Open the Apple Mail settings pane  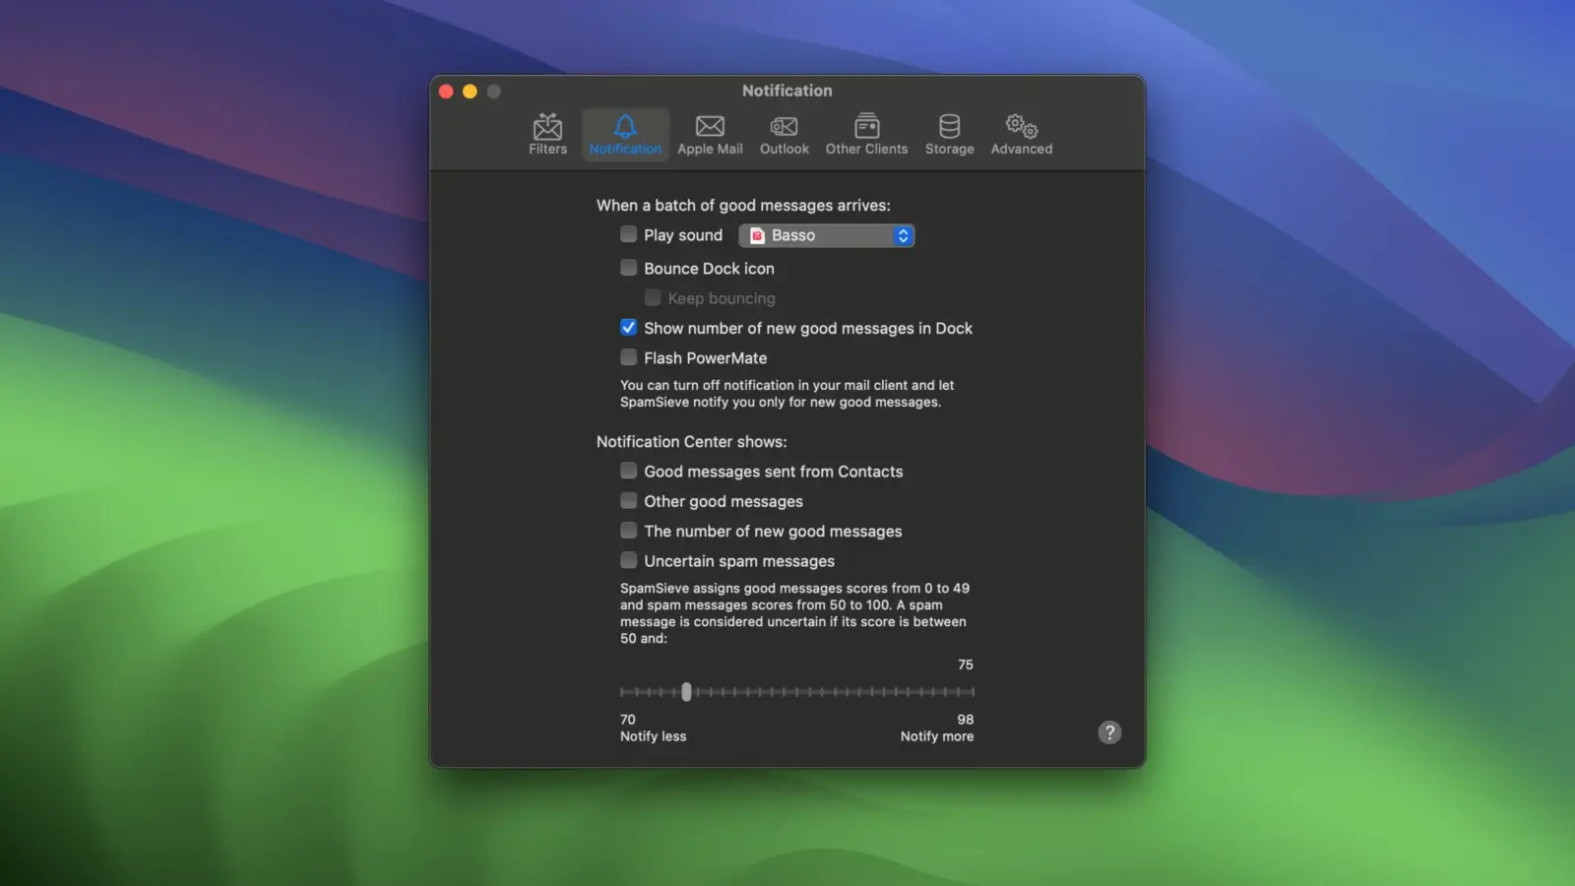pos(710,134)
